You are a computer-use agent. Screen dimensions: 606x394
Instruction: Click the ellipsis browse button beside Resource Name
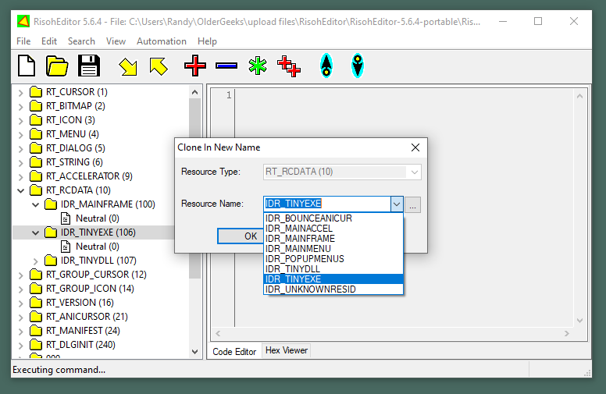click(x=413, y=204)
